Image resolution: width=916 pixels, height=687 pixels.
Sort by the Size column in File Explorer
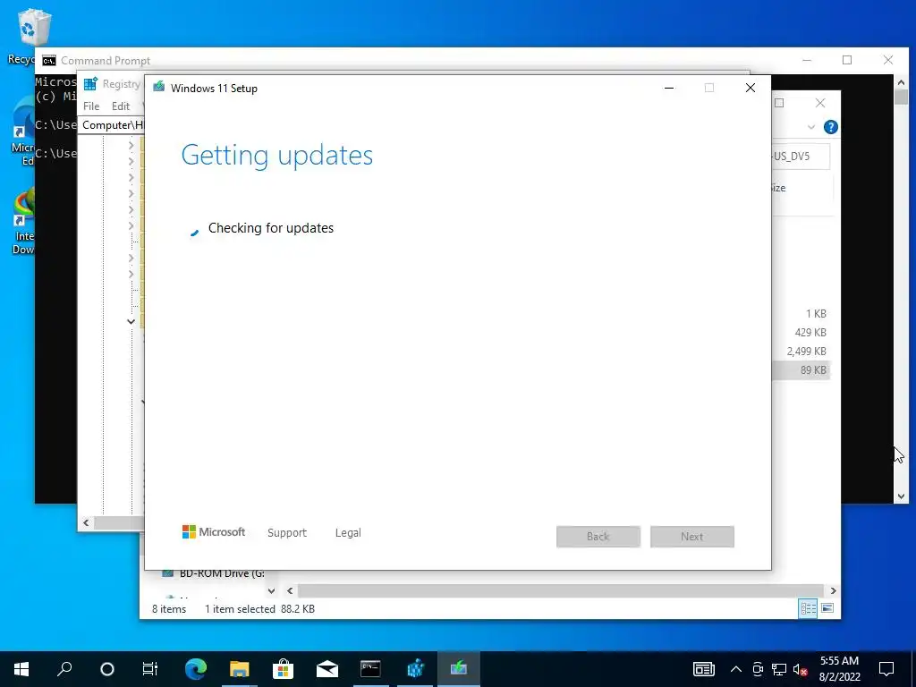(x=779, y=188)
